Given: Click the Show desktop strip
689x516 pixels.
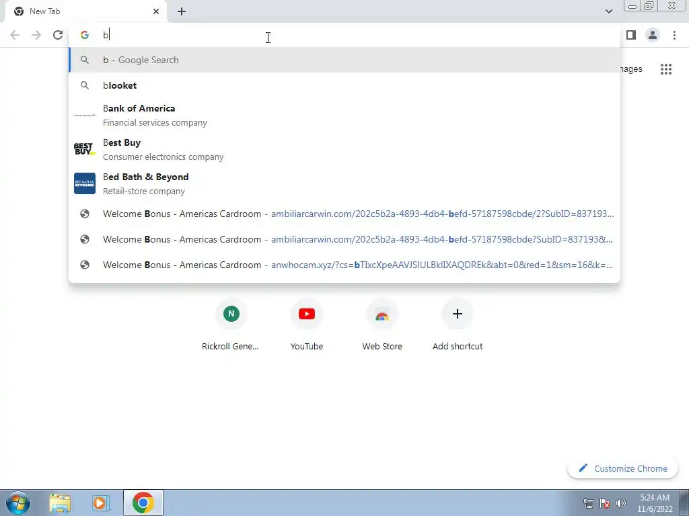Looking at the screenshot, I should pyautogui.click(x=684, y=503).
